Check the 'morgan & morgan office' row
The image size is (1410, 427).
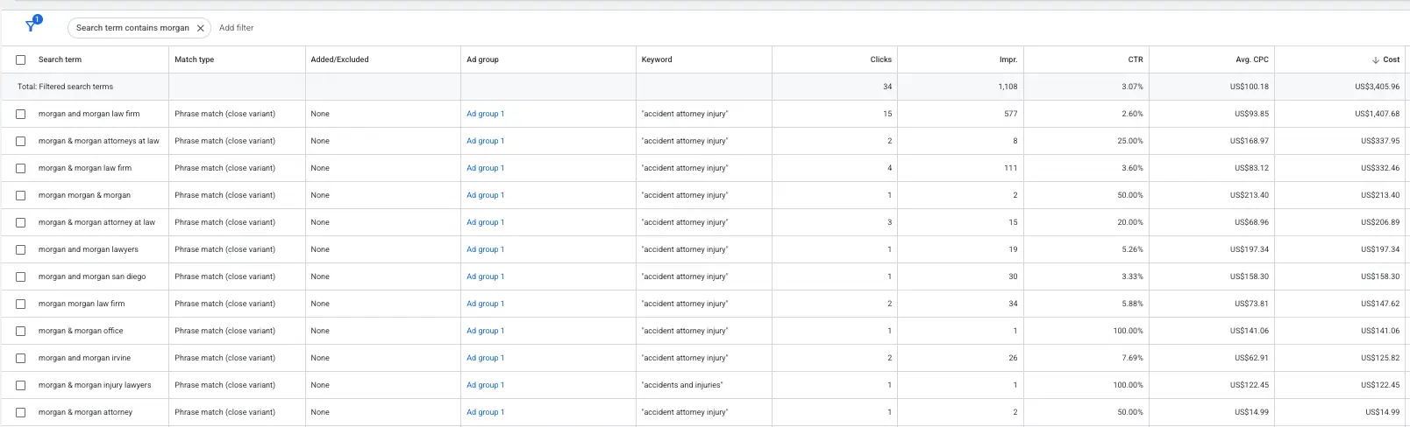pyautogui.click(x=21, y=331)
